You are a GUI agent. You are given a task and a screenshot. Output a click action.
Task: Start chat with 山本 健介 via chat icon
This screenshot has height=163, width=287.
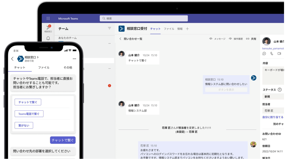[x=264, y=54]
